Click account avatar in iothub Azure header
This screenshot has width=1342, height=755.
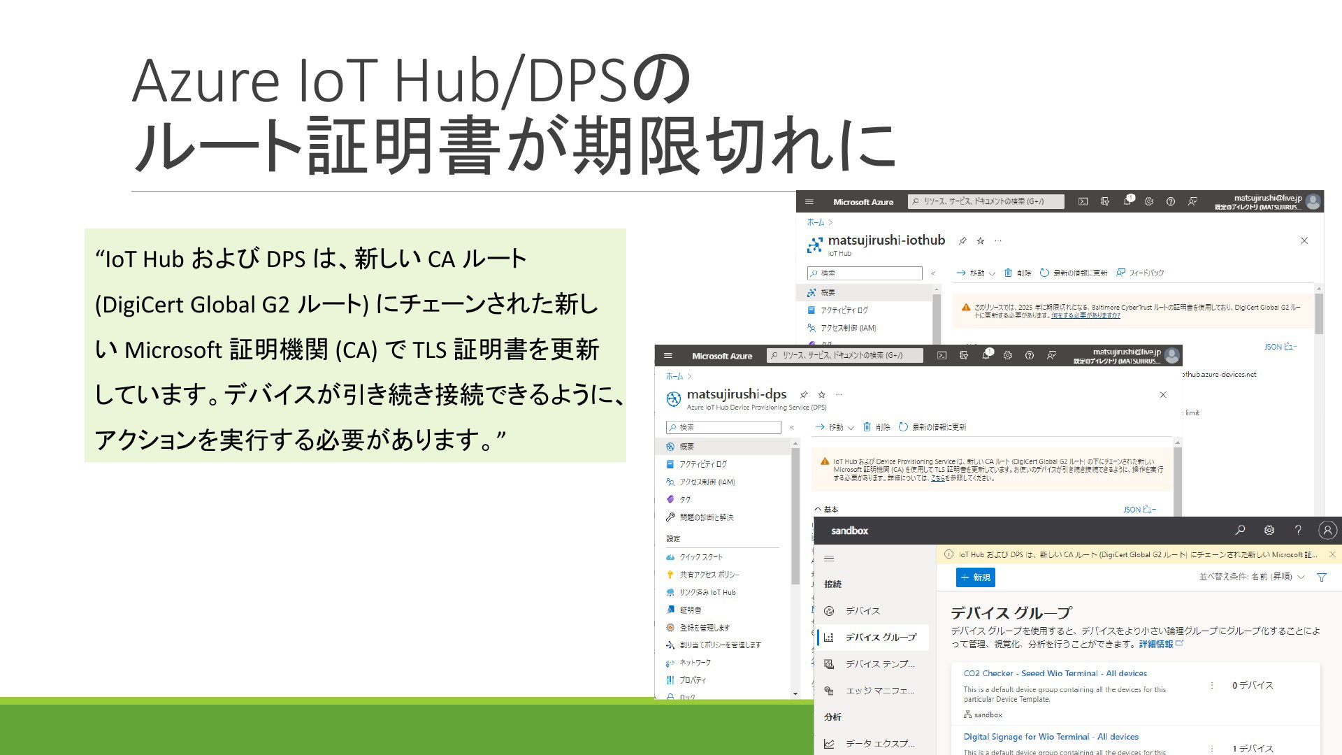pos(1313,201)
